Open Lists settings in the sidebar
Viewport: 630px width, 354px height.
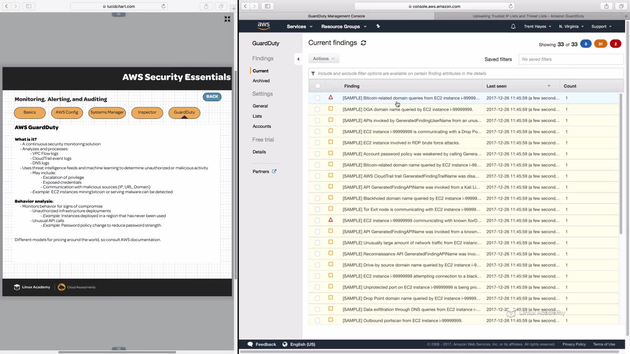pos(257,116)
